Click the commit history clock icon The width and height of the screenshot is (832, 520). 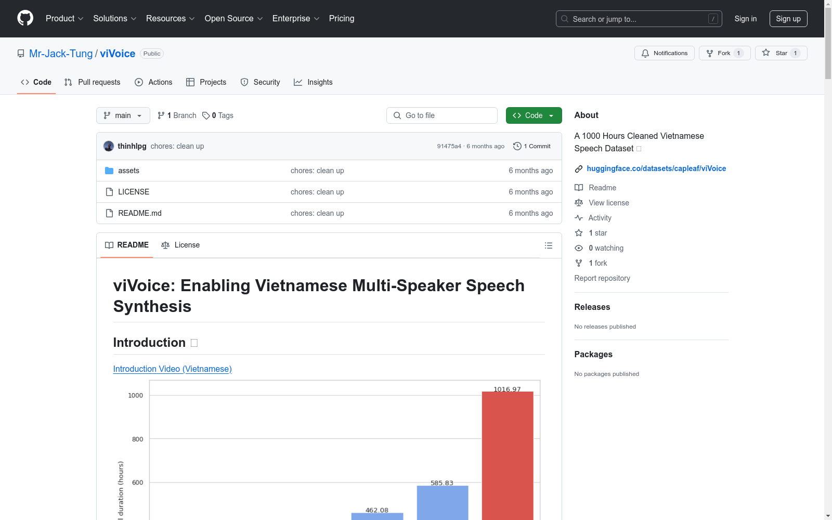click(x=517, y=146)
